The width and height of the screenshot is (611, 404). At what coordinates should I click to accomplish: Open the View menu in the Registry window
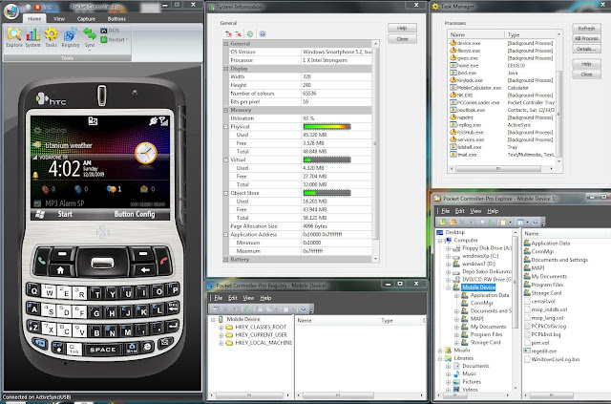click(248, 298)
